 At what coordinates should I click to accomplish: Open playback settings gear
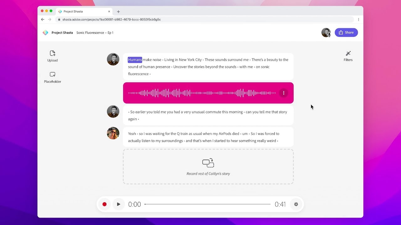tap(296, 204)
